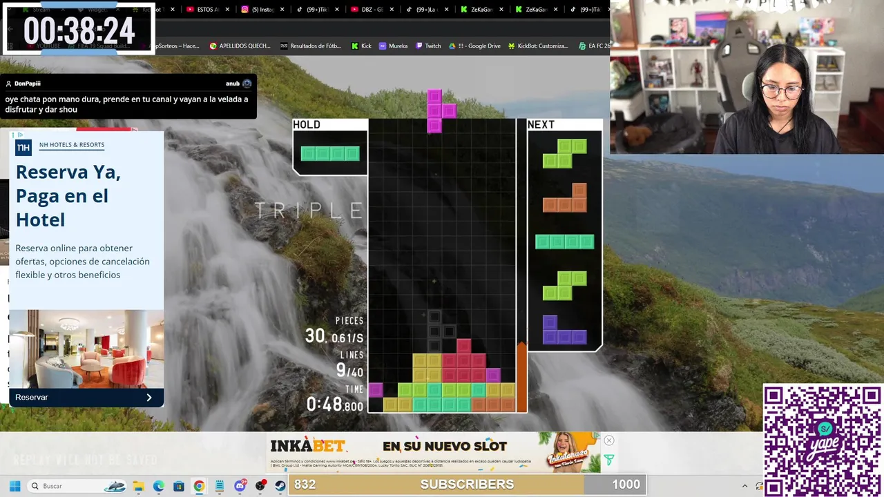Click the cyan I piece in the NEXT queue

(565, 242)
